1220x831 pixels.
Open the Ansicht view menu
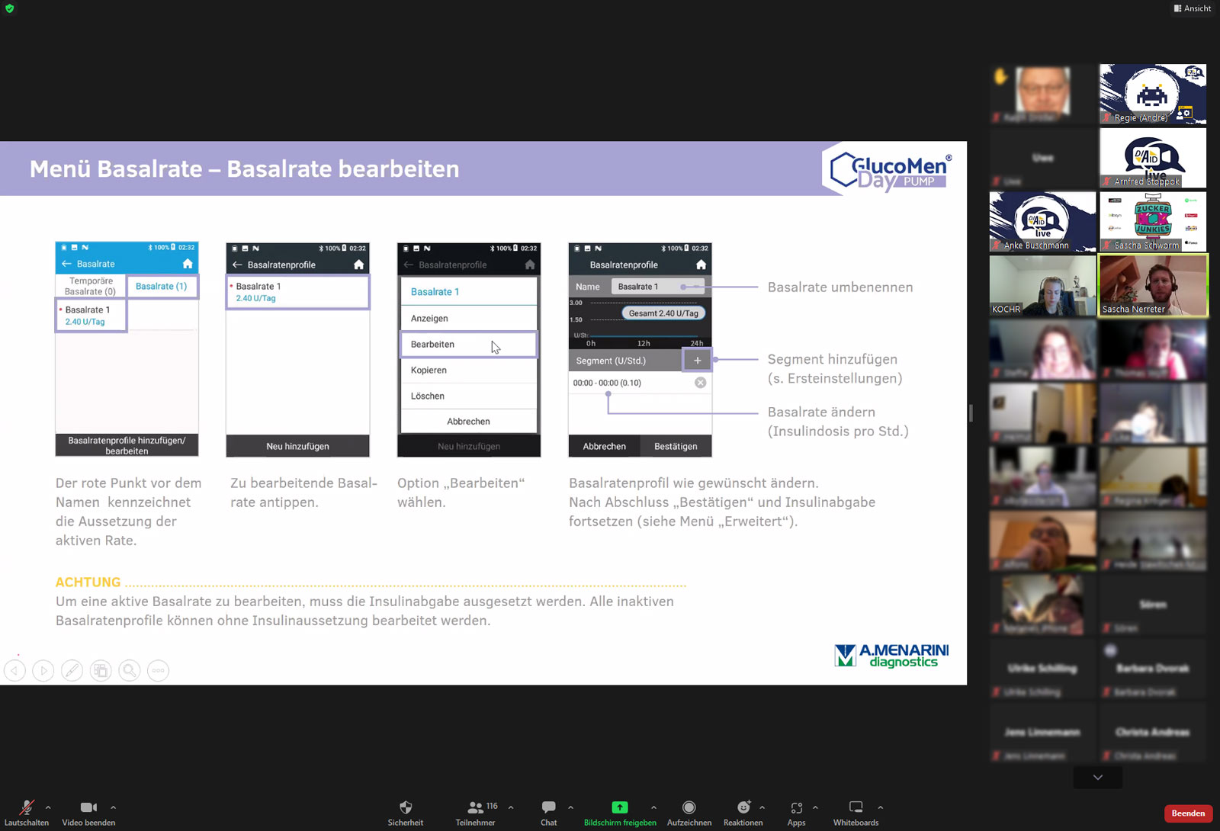click(1193, 8)
